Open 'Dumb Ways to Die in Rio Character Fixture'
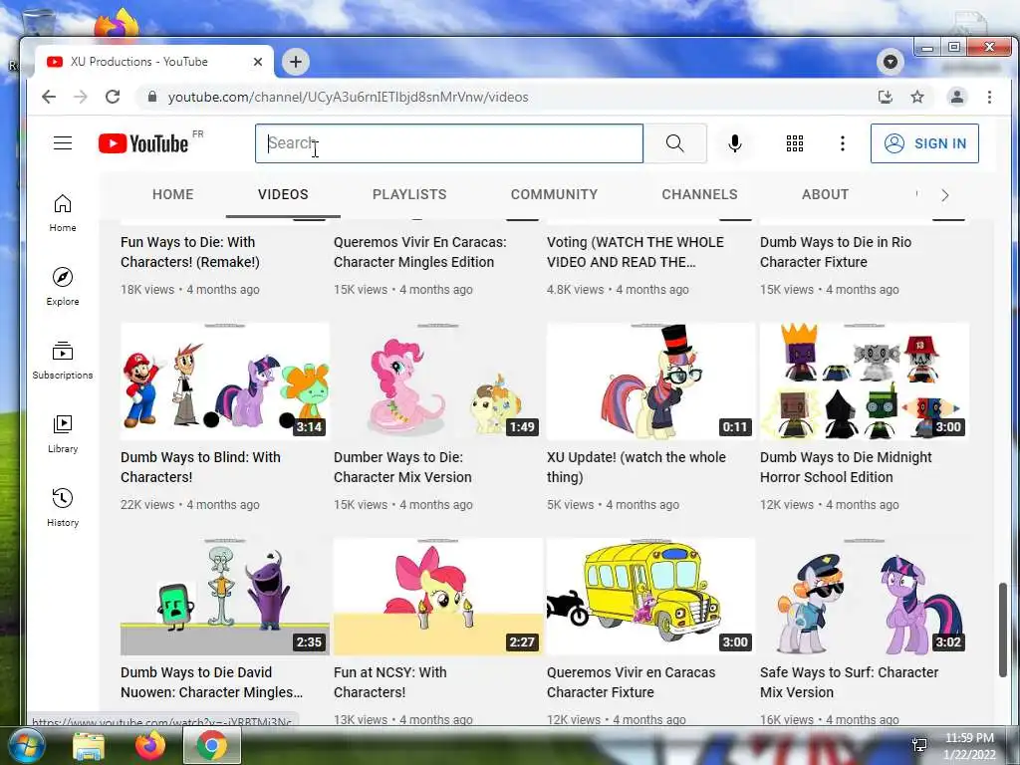This screenshot has height=765, width=1020. tap(836, 252)
